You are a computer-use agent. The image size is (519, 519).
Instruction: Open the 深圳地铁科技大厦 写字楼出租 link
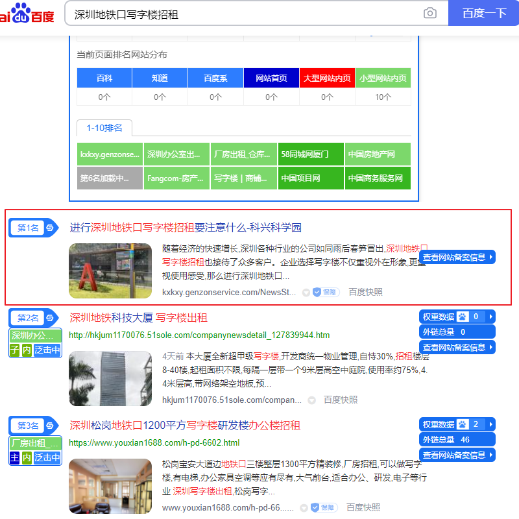click(138, 318)
